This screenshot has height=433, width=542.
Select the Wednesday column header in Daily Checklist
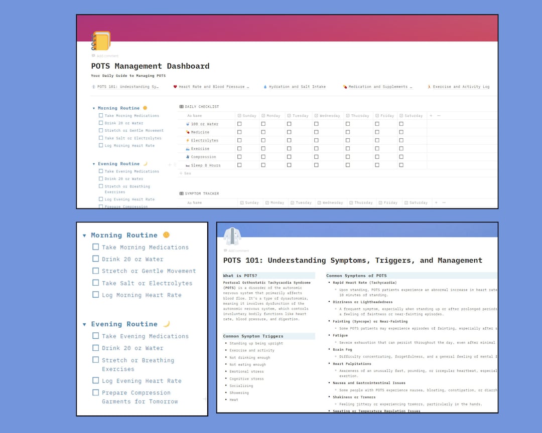(327, 115)
